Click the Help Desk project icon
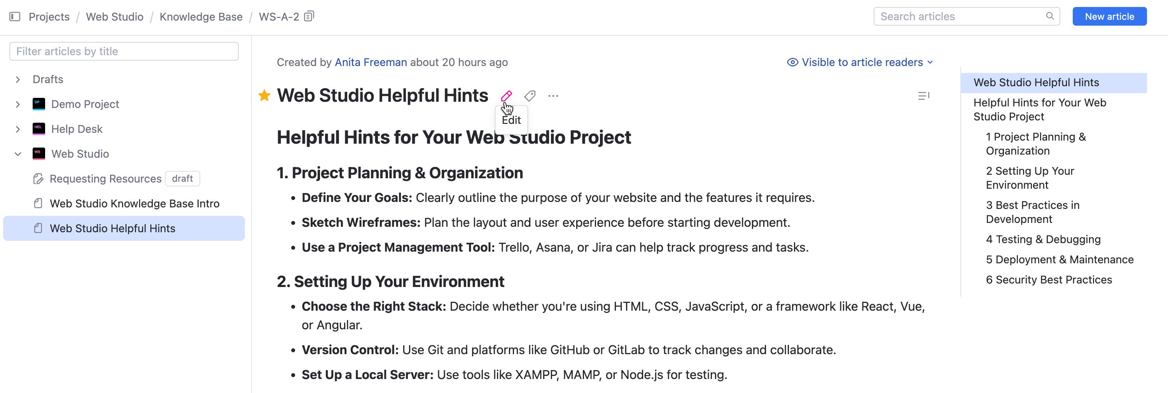 39,129
